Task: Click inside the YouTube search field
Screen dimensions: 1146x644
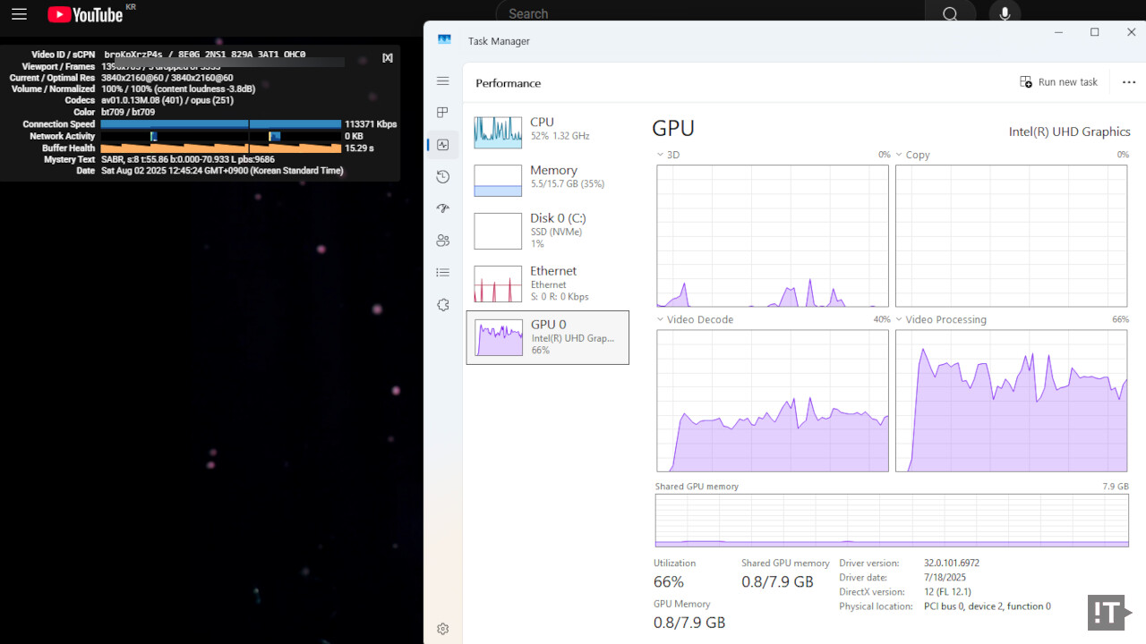Action: tap(707, 14)
